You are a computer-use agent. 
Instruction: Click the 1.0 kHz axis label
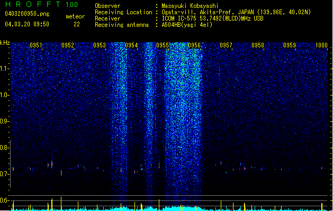[4, 95]
